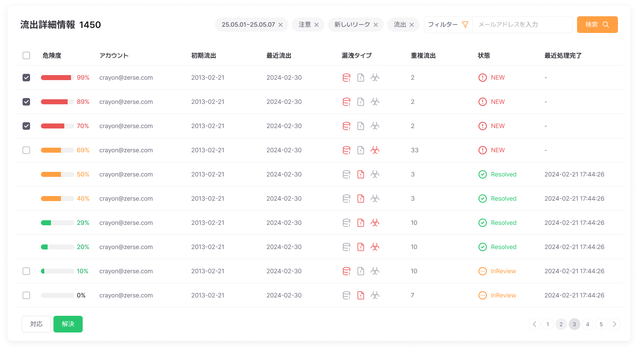This screenshot has width=638, height=350.
Task: Go to page 4 in the pagination
Action: [x=587, y=324]
